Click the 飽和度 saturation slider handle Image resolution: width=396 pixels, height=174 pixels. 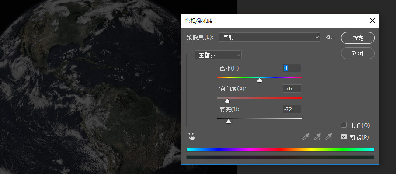pos(227,101)
